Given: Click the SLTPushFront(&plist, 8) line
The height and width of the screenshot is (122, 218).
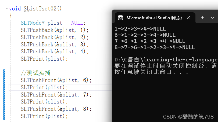Looking at the screenshot, I should pyautogui.click(x=56, y=109).
